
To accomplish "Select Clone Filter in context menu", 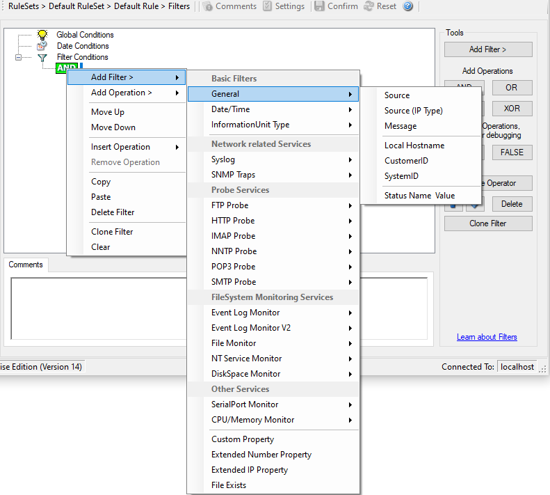I will tap(112, 232).
